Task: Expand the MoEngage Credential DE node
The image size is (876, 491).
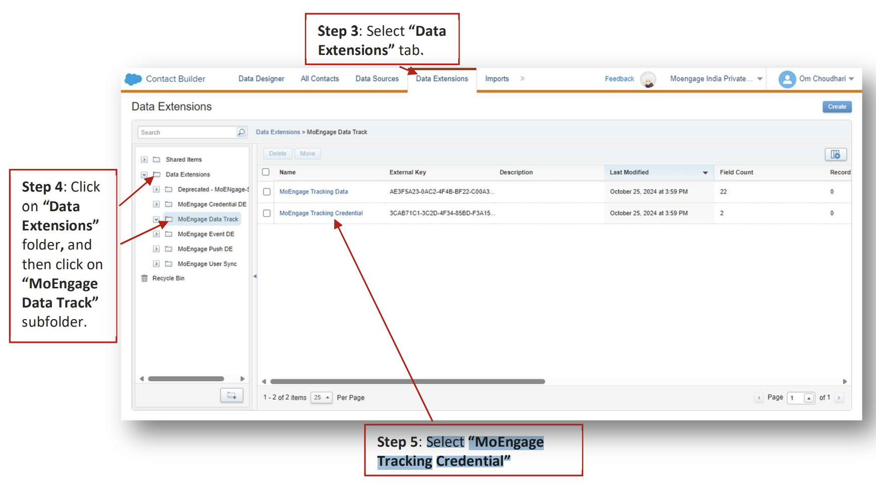Action: pos(156,204)
